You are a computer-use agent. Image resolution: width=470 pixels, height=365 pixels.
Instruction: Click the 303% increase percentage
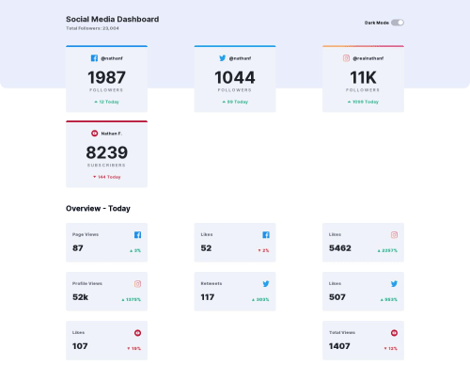tap(260, 299)
